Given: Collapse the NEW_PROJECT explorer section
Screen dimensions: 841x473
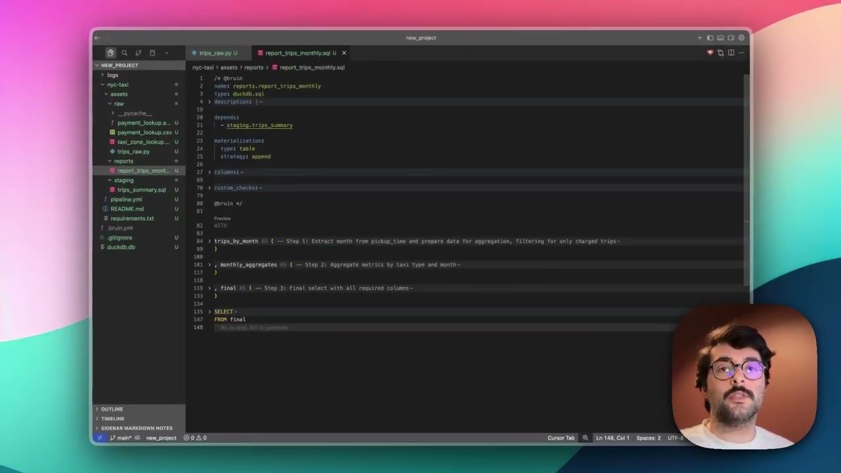Looking at the screenshot, I should tap(139, 65).
